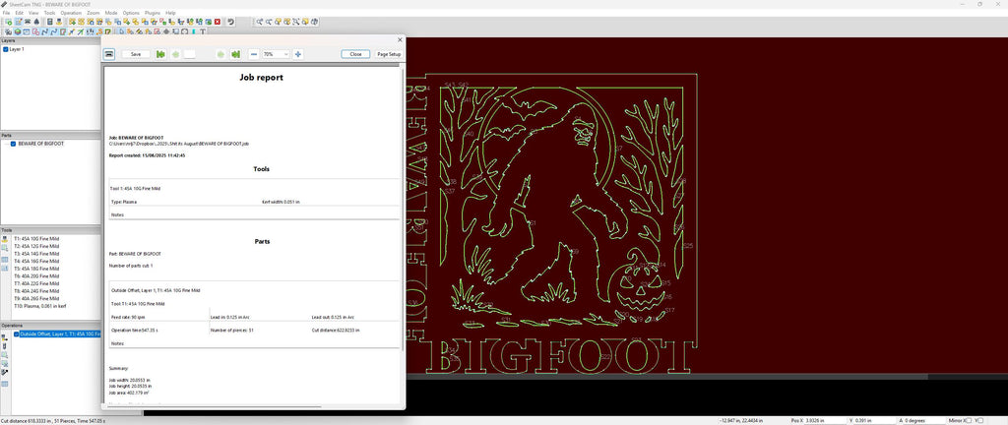Click the 'Kerf width: 0.051 in' text

pos(281,202)
